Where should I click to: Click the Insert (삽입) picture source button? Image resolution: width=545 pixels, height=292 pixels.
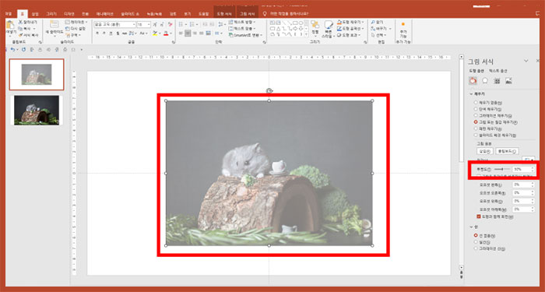(484, 151)
